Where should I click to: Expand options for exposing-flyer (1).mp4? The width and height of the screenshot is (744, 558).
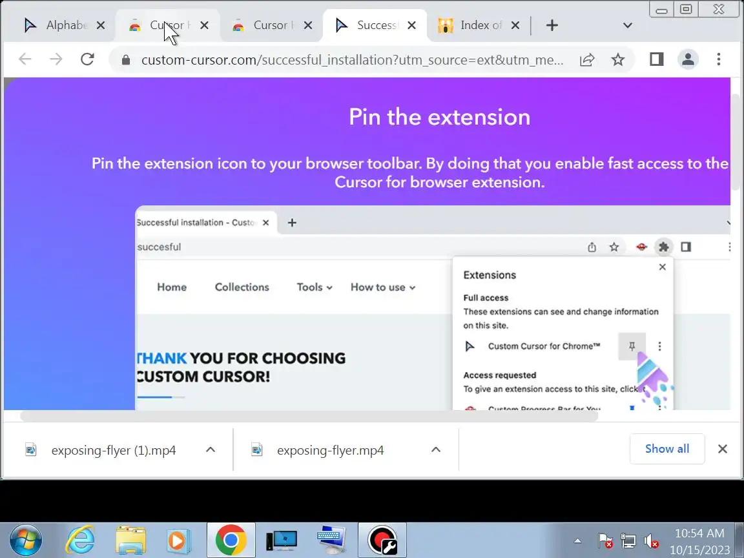[x=211, y=449]
